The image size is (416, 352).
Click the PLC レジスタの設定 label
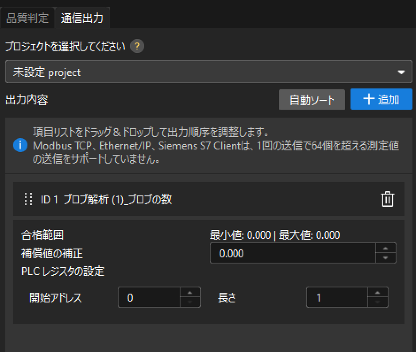pos(63,271)
